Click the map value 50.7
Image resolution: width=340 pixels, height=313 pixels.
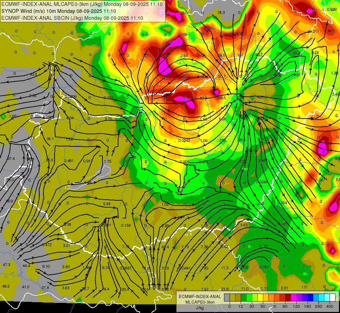coord(222,77)
